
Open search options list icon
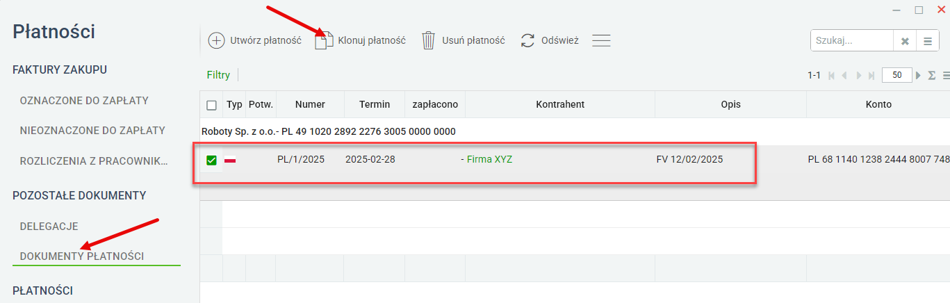pos(927,41)
